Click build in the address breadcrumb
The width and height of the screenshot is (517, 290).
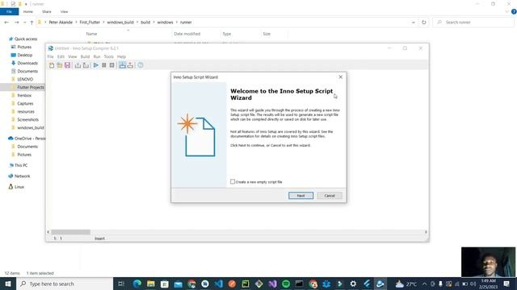[x=145, y=23]
